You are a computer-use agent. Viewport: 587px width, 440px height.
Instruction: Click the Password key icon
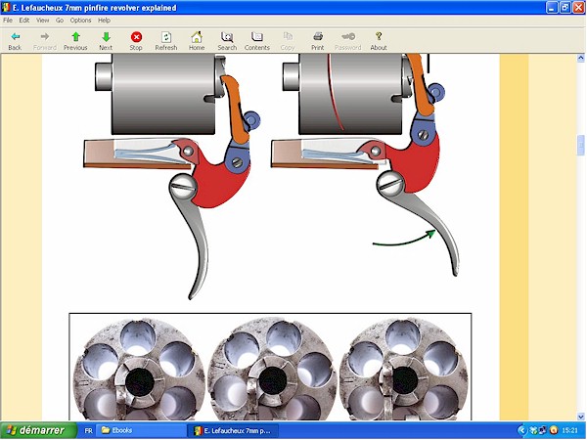(348, 41)
